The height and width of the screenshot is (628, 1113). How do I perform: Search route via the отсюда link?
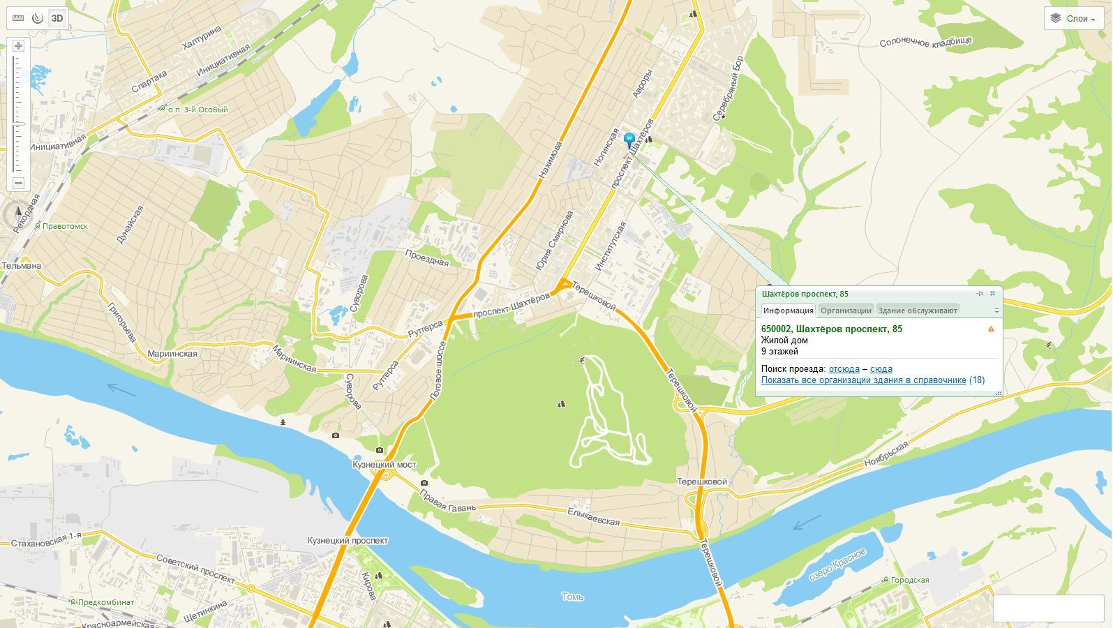[844, 369]
